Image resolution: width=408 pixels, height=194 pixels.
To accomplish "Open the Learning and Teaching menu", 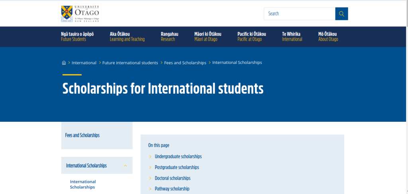I will tap(127, 37).
